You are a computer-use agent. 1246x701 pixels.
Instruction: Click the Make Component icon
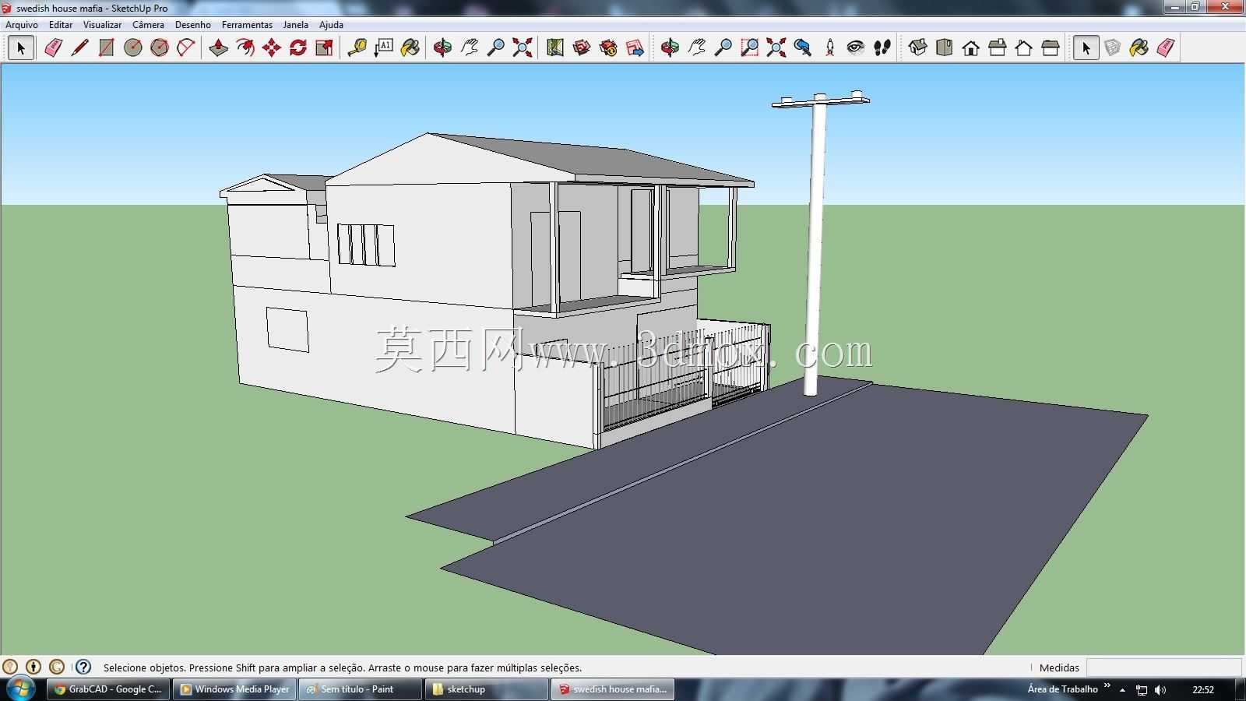pos(1112,48)
